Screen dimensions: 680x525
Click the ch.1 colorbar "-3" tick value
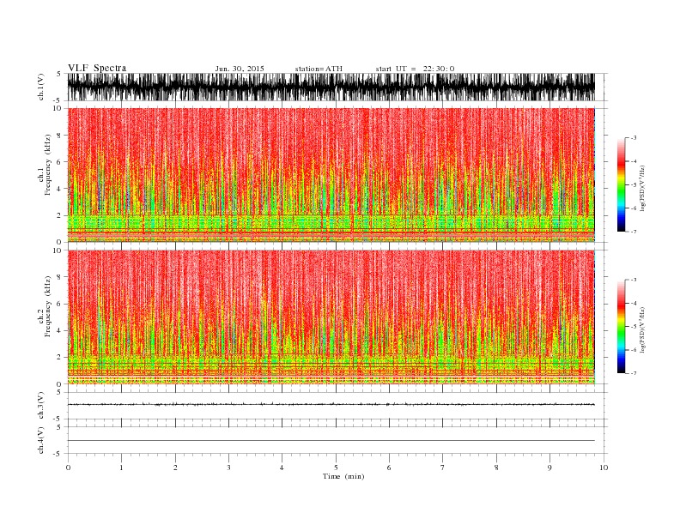point(634,138)
